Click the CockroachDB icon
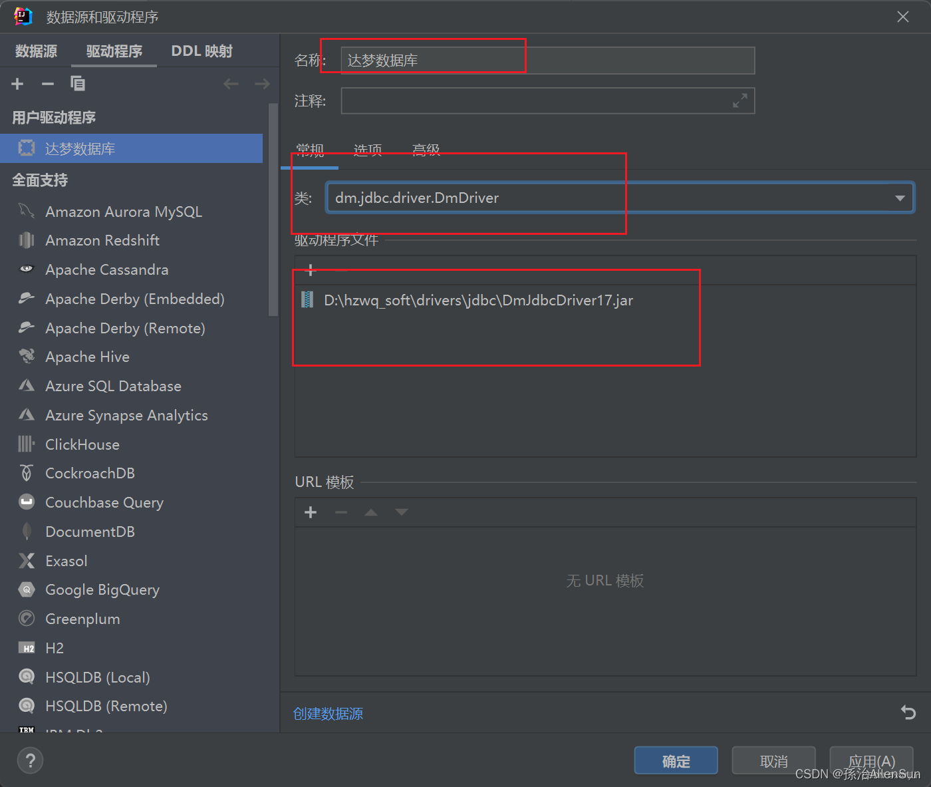The height and width of the screenshot is (787, 931). point(27,473)
